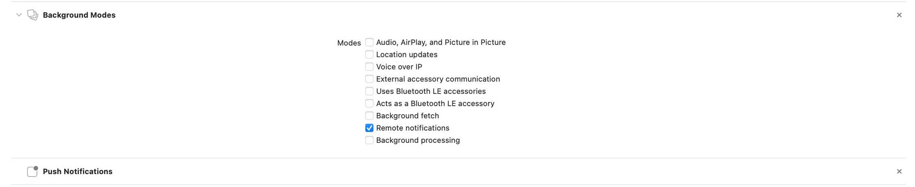Image resolution: width=915 pixels, height=187 pixels.
Task: Turn on Background fetch mode
Action: [369, 116]
